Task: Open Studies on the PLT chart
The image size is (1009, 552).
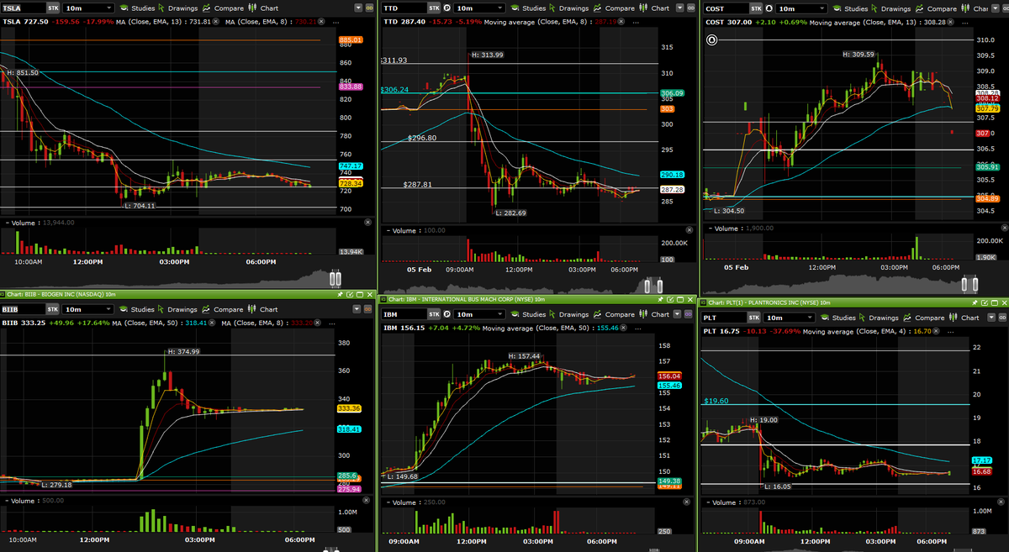Action: 837,318
